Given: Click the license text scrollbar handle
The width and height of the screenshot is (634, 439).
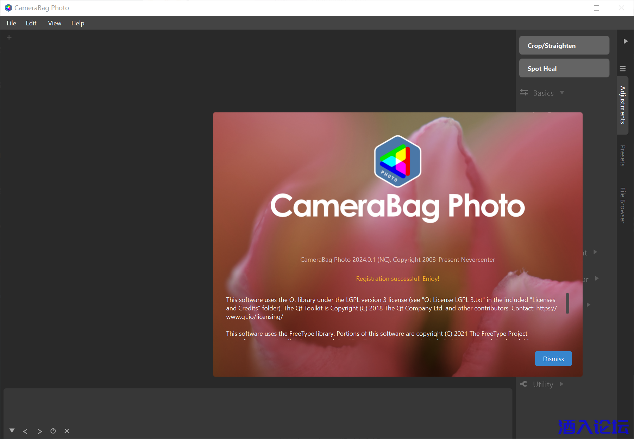Looking at the screenshot, I should (x=567, y=303).
